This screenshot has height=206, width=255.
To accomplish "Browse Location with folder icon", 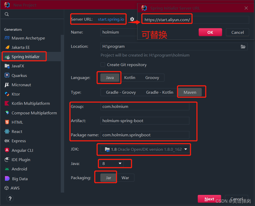I will coord(243,46).
